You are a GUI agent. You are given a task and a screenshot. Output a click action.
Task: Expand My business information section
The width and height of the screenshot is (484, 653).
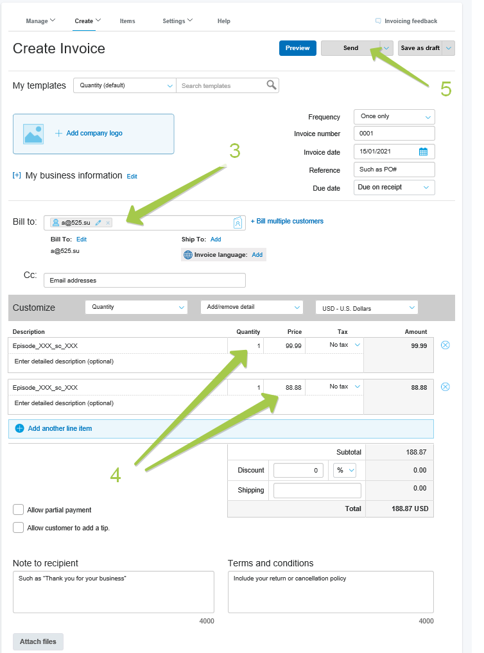point(17,175)
